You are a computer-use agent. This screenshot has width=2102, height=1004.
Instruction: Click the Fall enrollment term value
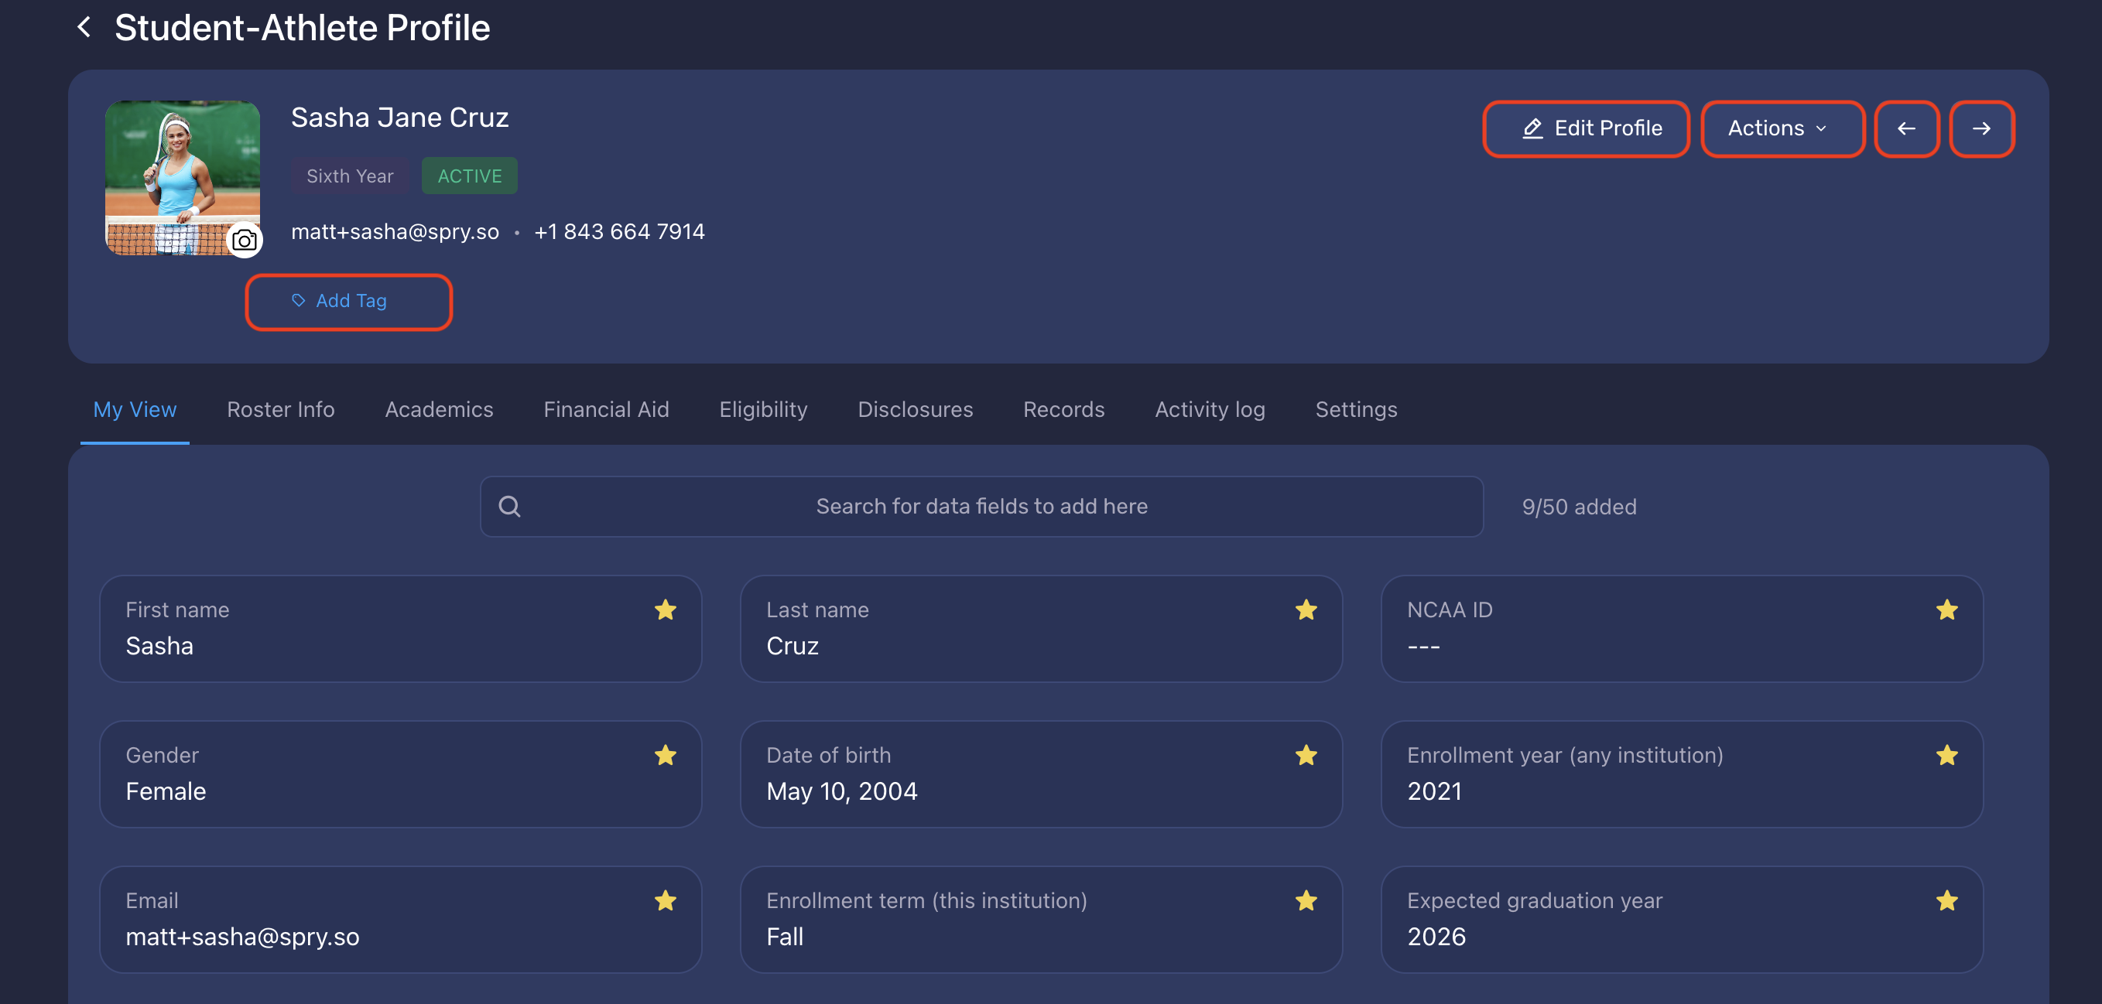coord(785,936)
